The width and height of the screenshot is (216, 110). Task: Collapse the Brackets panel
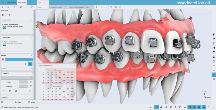click(x=32, y=55)
